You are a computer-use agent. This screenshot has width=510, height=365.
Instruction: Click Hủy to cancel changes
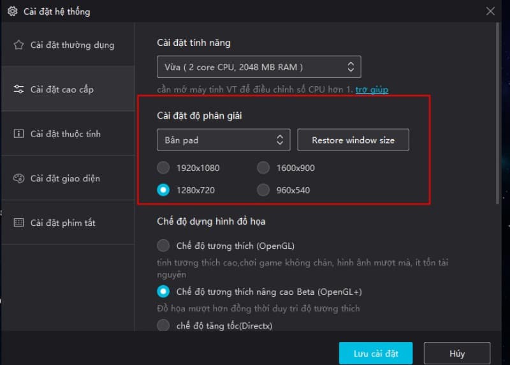(457, 354)
